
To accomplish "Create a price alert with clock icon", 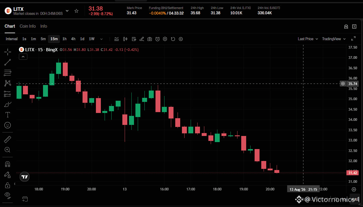I will (x=158, y=39).
